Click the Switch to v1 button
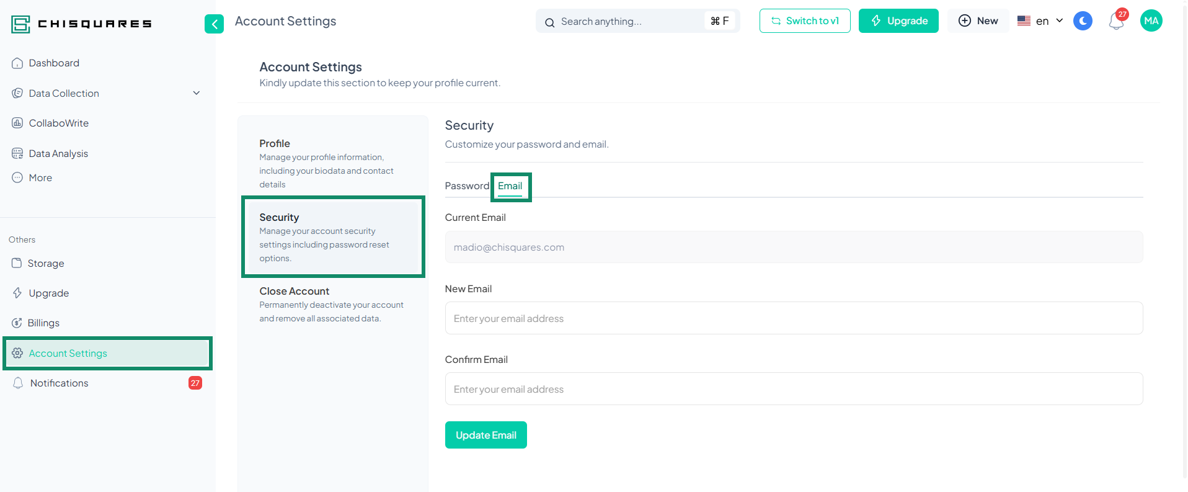The width and height of the screenshot is (1188, 492). (x=805, y=20)
